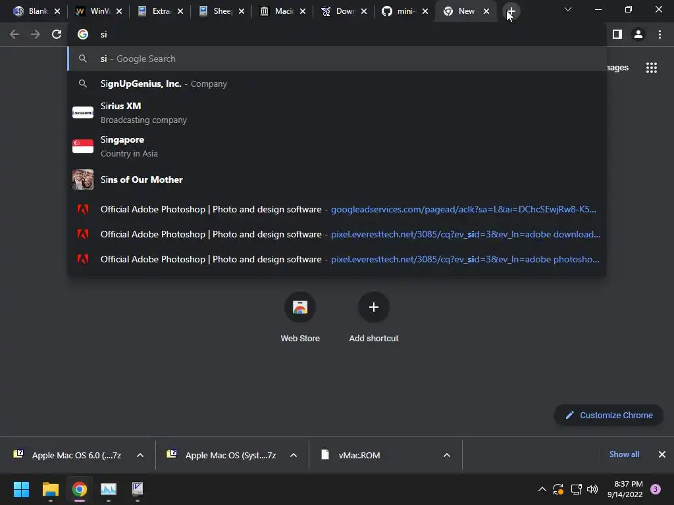Select the SignUpGenius, Inc. suggestion

[337, 84]
